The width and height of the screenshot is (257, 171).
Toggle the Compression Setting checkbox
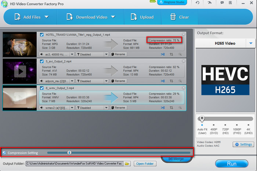pos(4,153)
